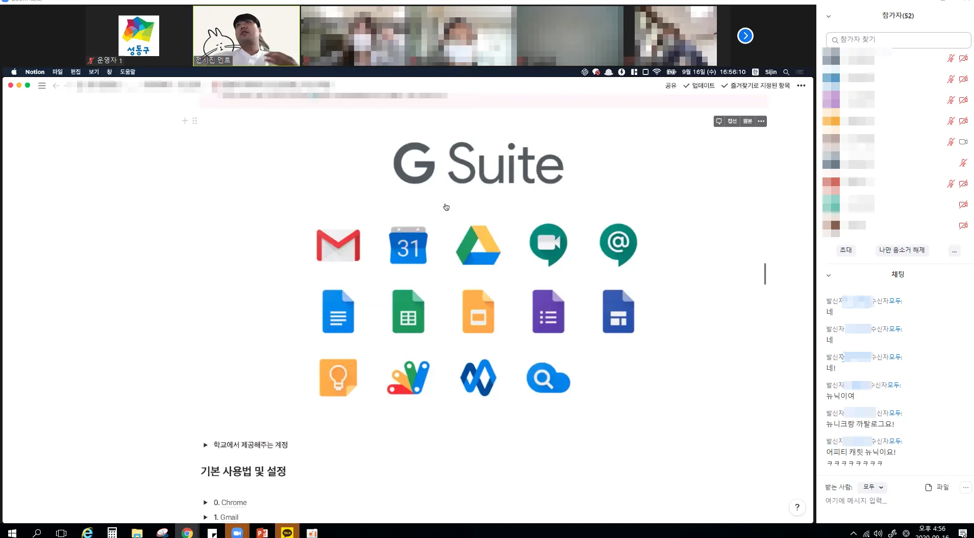Click the green Hangouts Chat @ icon
The height and width of the screenshot is (538, 974).
click(618, 245)
